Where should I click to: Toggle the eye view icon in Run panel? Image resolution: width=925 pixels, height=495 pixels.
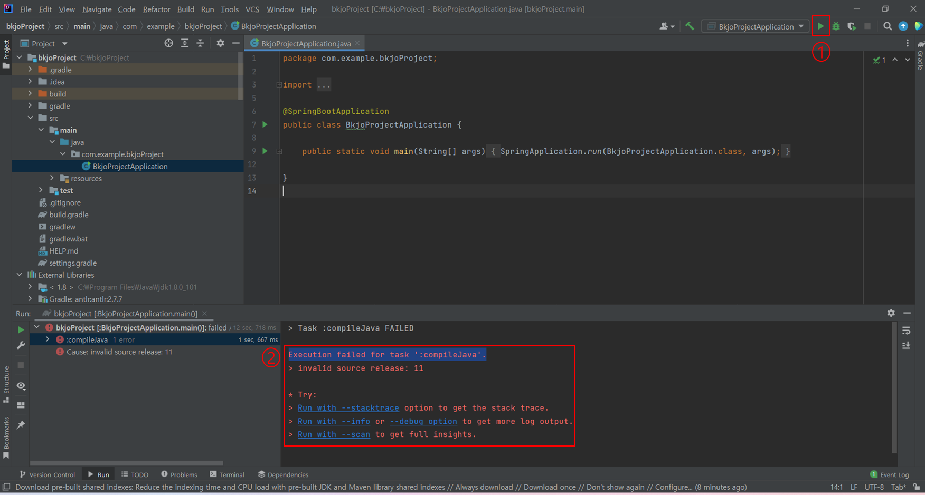[x=21, y=386]
